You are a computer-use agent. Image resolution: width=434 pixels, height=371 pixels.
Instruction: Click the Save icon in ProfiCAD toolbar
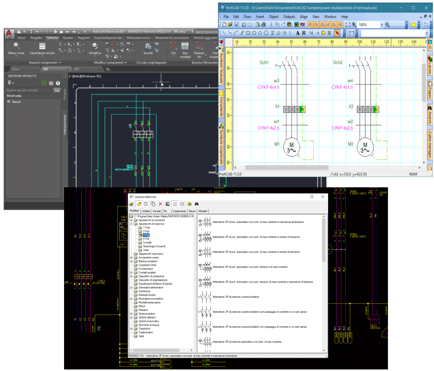pos(237,25)
